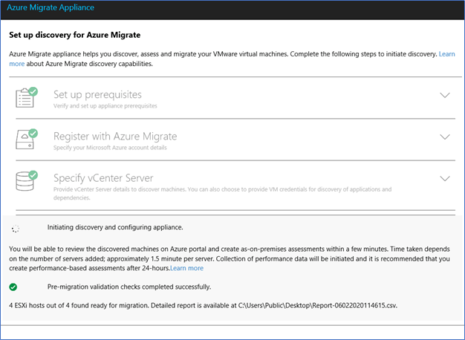Image resolution: width=465 pixels, height=340 pixels.
Task: Click Pre-migration validation checks completed successfully text
Action: 129,287
